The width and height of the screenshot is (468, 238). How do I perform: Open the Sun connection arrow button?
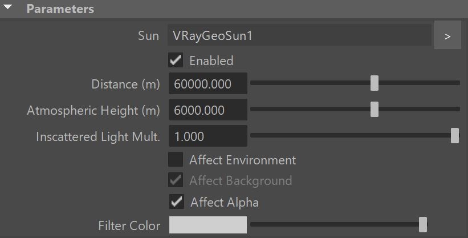pos(447,35)
